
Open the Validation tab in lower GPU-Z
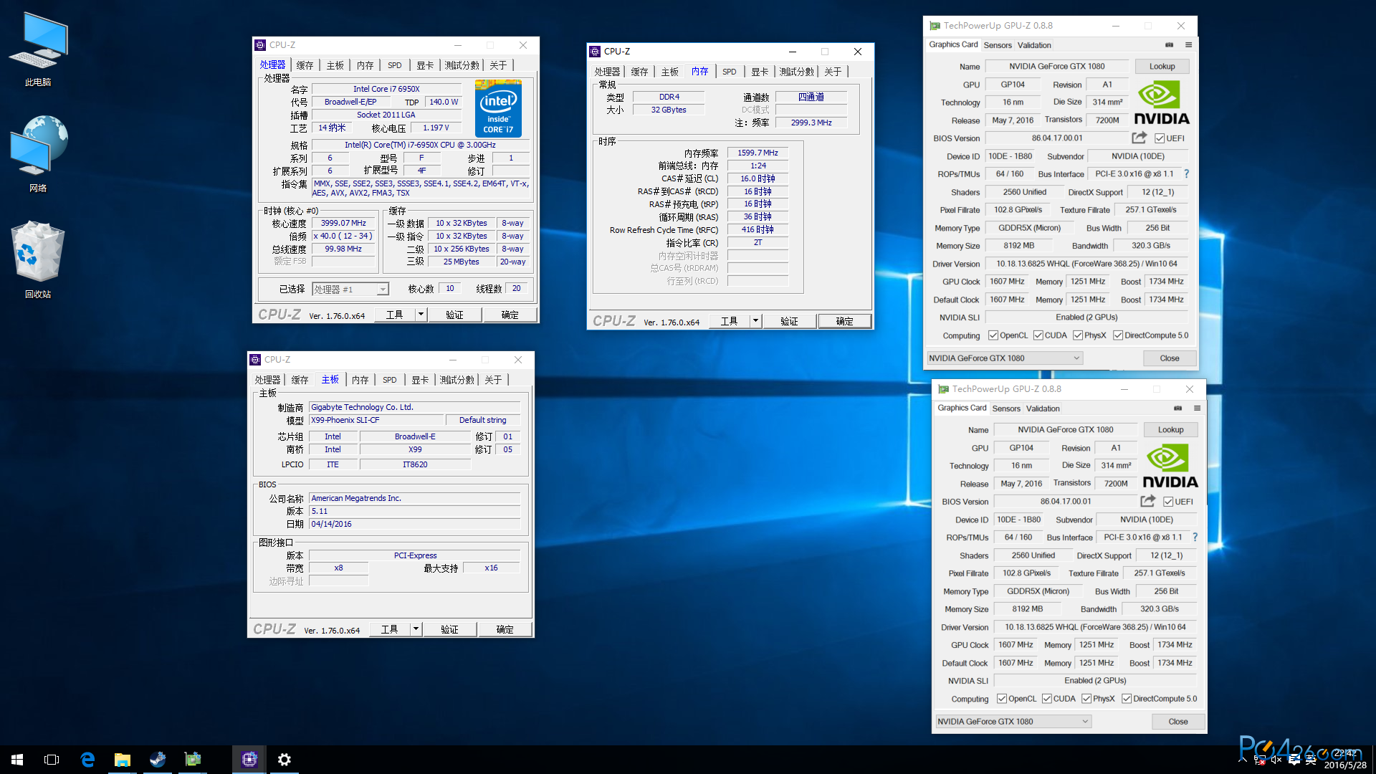coord(1043,408)
